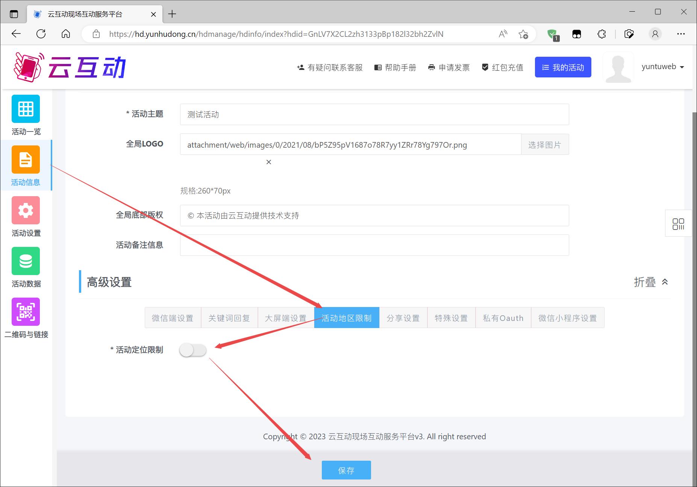This screenshot has width=697, height=487.
Task: Switch to the 分享设置 tab
Action: 403,318
